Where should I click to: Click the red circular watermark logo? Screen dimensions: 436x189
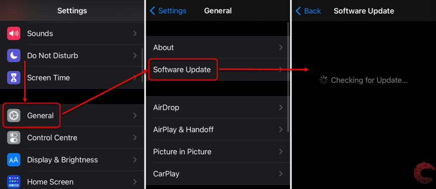pyautogui.click(x=424, y=174)
